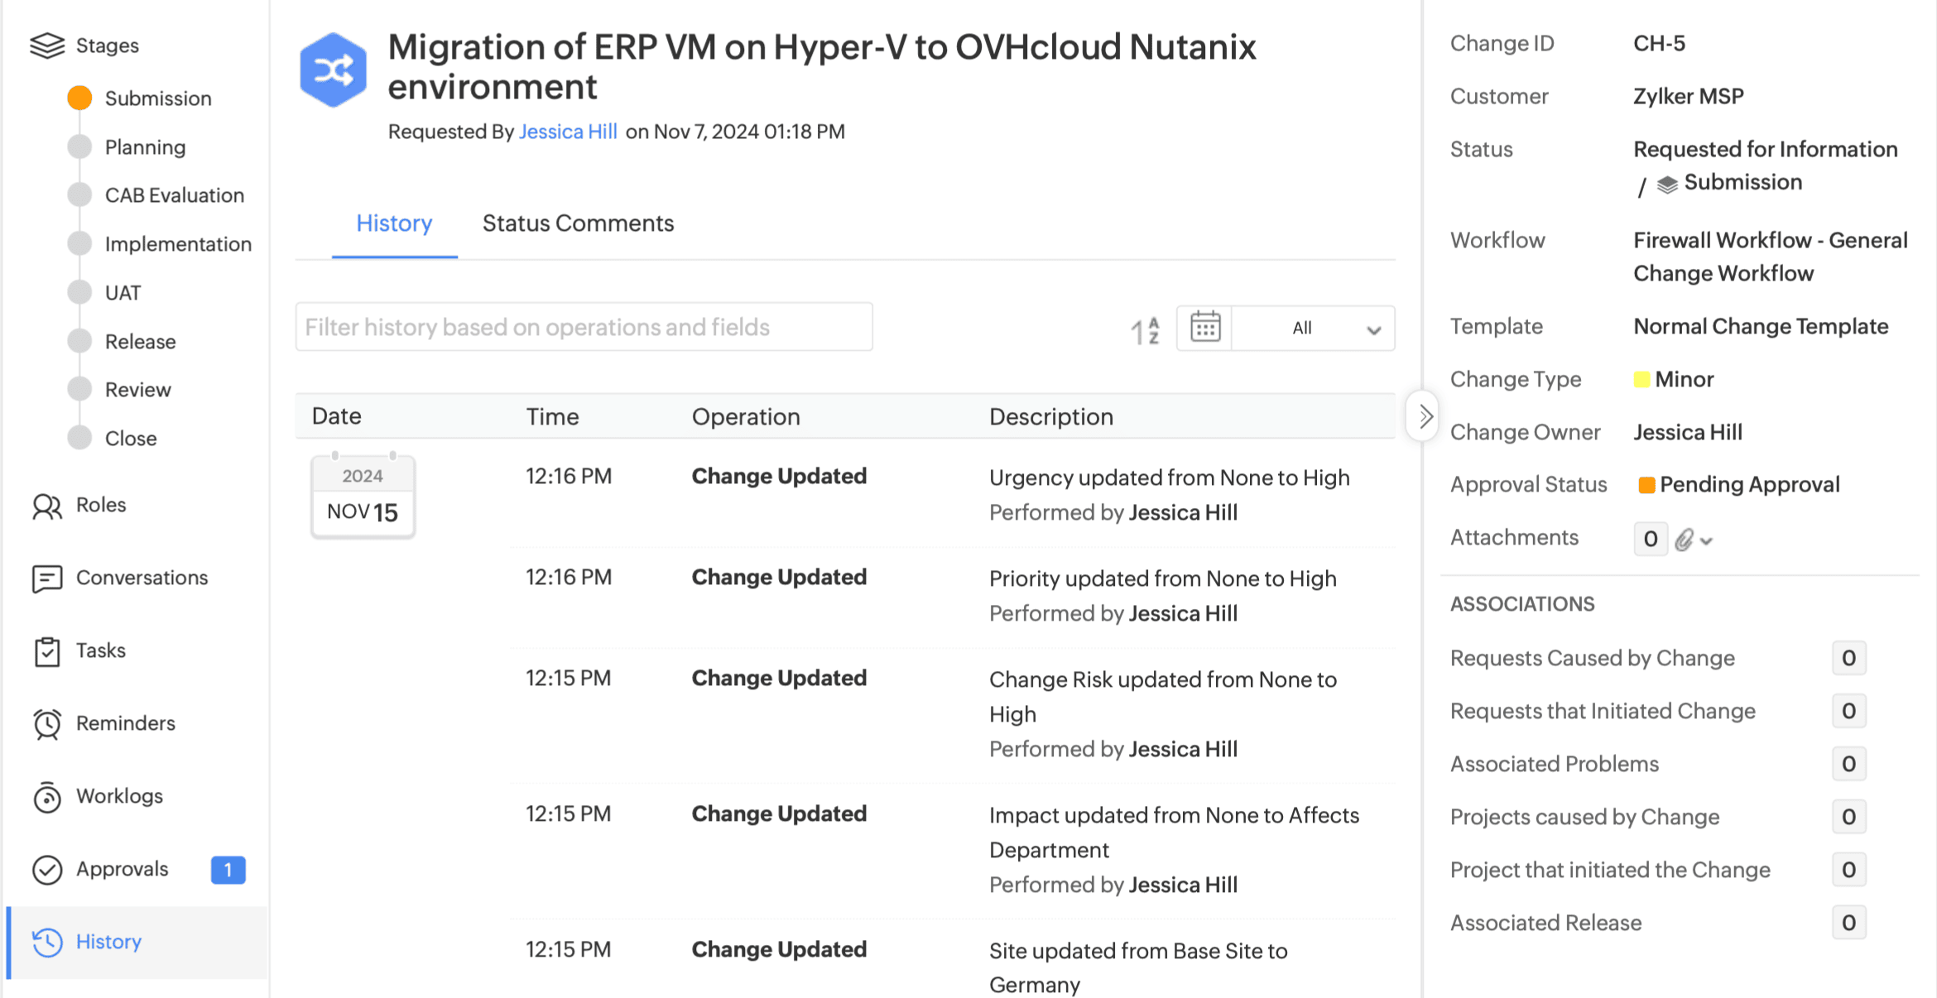The height and width of the screenshot is (998, 1937).
Task: Select the CAB Evaluation stage
Action: (174, 195)
